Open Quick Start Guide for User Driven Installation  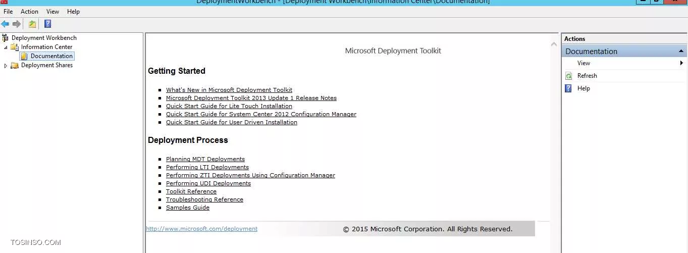[232, 122]
